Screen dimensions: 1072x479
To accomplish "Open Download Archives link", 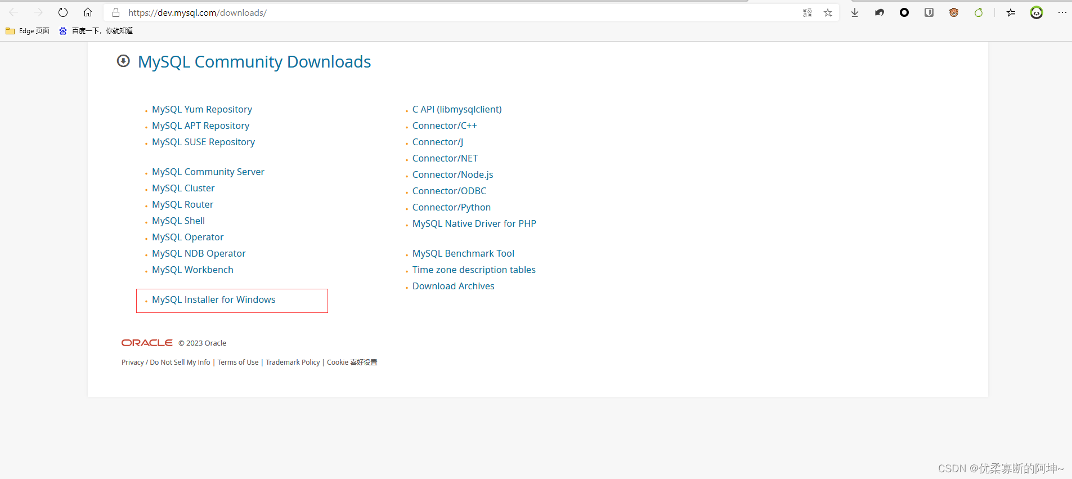I will tap(454, 286).
